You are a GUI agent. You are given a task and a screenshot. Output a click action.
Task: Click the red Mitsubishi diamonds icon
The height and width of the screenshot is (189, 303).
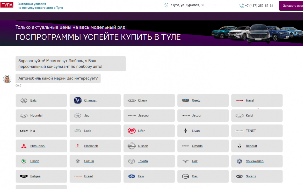pos(24,146)
